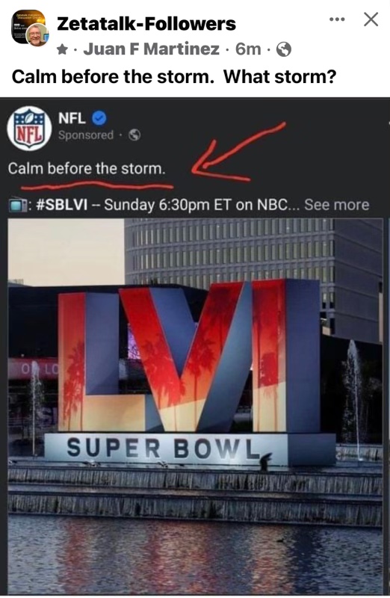Click the star badge beside Juan F Martinez
The width and height of the screenshot is (390, 598).
63,49
